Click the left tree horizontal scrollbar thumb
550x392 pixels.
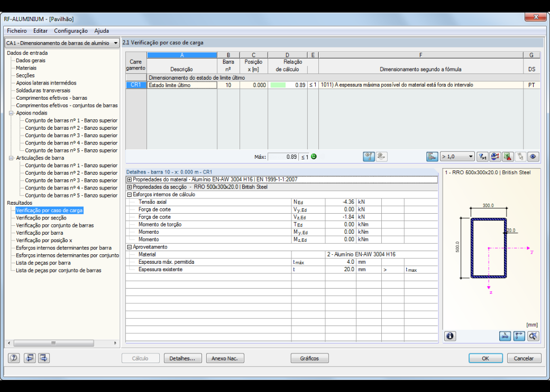click(x=53, y=343)
